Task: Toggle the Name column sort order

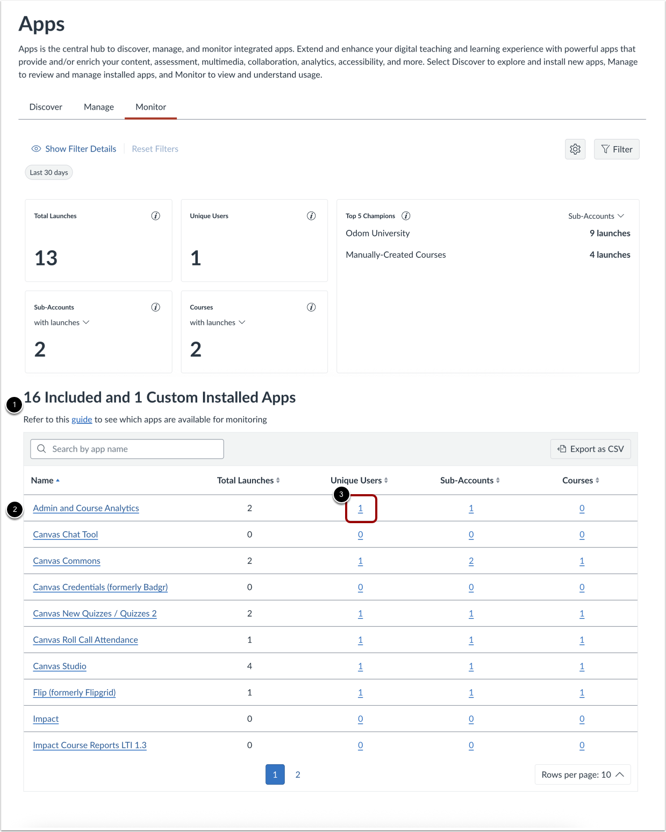Action: click(45, 480)
